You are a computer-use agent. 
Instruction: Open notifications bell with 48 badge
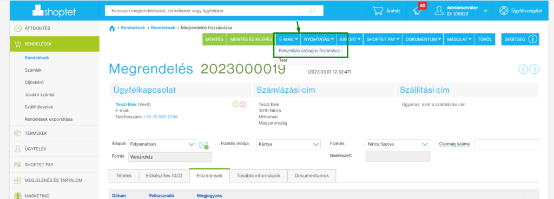pyautogui.click(x=417, y=11)
